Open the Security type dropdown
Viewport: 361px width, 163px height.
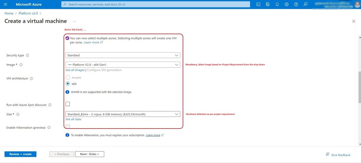point(123,55)
